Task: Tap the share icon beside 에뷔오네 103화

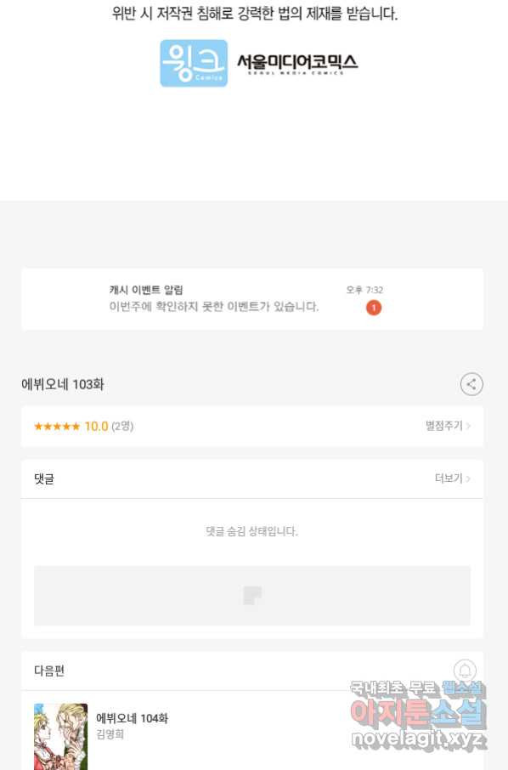Action: tap(471, 384)
